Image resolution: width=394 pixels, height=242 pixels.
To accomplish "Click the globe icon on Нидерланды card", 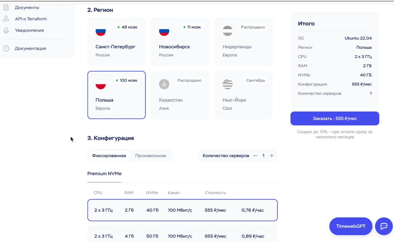I will pyautogui.click(x=227, y=31).
